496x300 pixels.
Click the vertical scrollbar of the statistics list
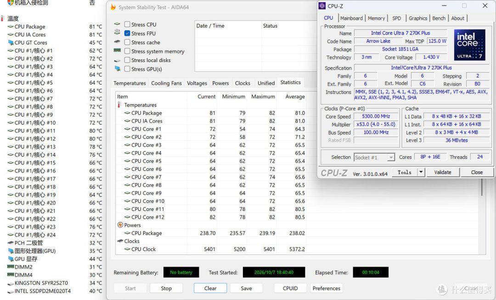[482, 187]
